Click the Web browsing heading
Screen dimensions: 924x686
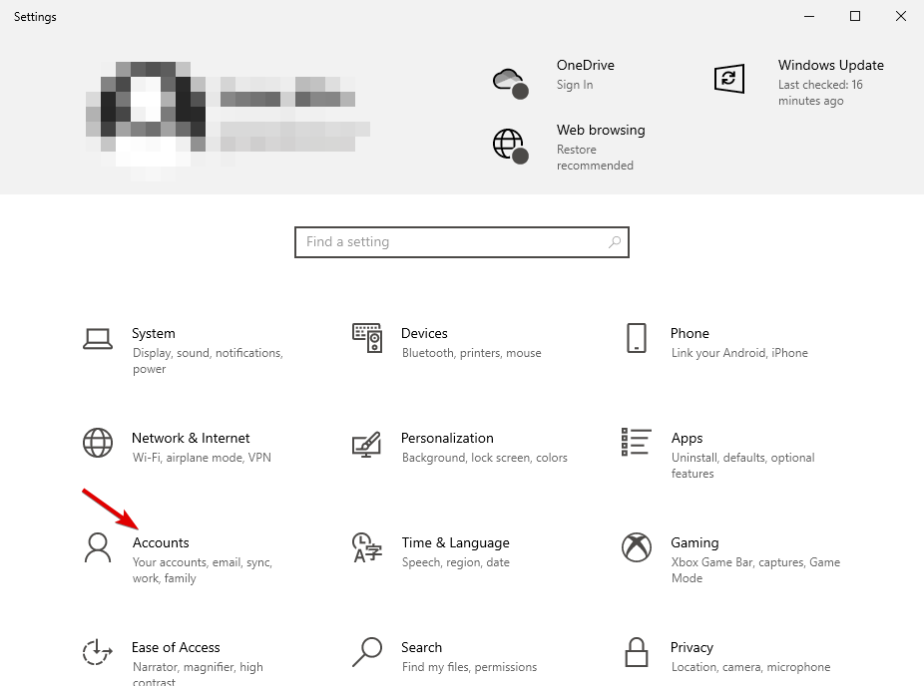coord(601,131)
